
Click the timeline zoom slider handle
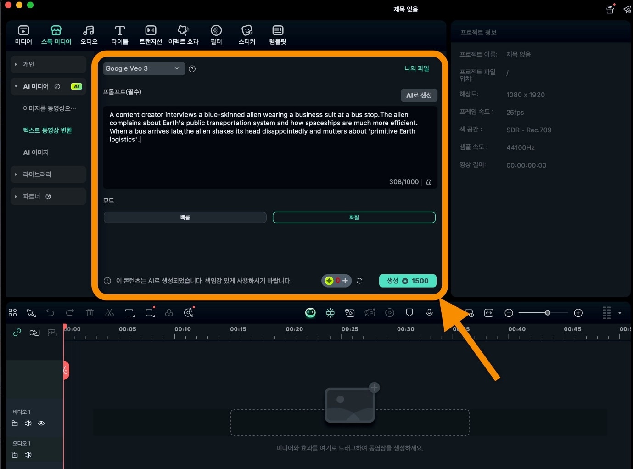pyautogui.click(x=548, y=313)
